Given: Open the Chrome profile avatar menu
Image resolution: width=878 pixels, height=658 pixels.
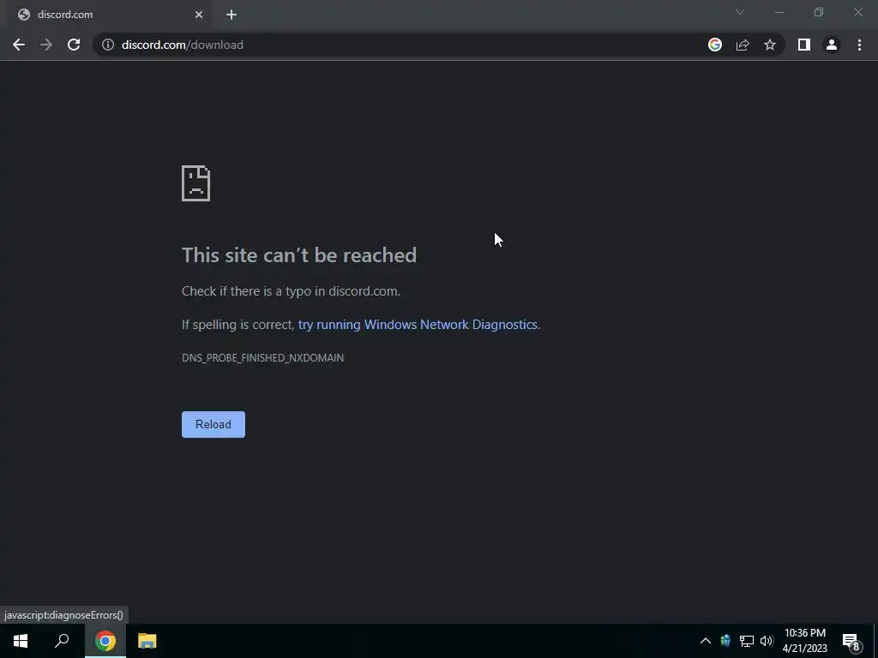Looking at the screenshot, I should [832, 45].
